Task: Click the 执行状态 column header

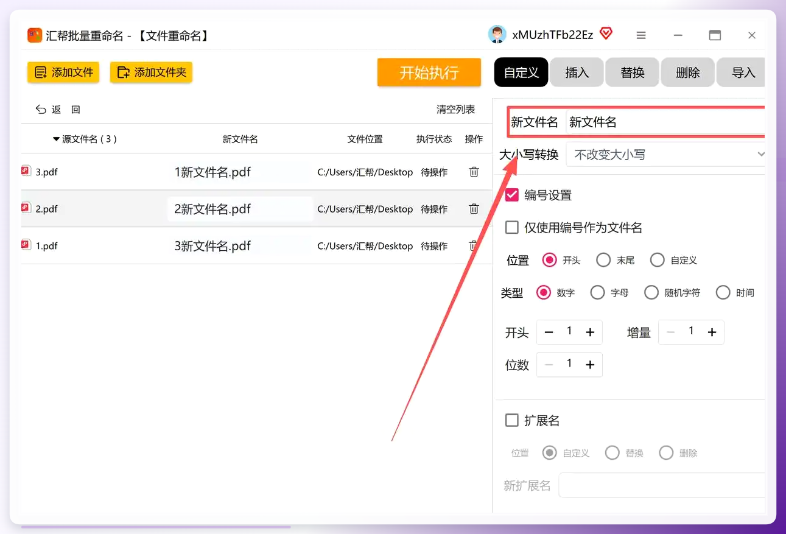Action: point(434,139)
